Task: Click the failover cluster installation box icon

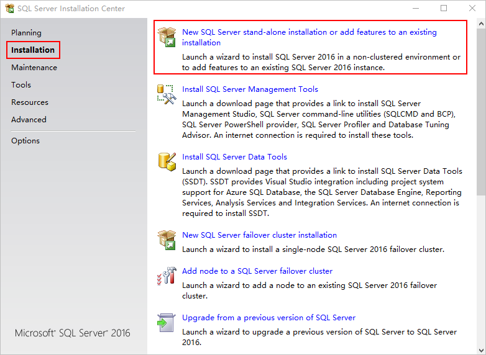Action: point(167,240)
